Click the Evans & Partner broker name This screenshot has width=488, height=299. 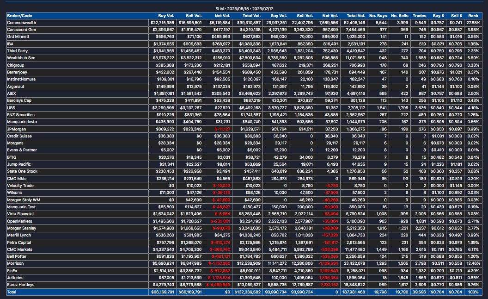[x=22, y=150]
